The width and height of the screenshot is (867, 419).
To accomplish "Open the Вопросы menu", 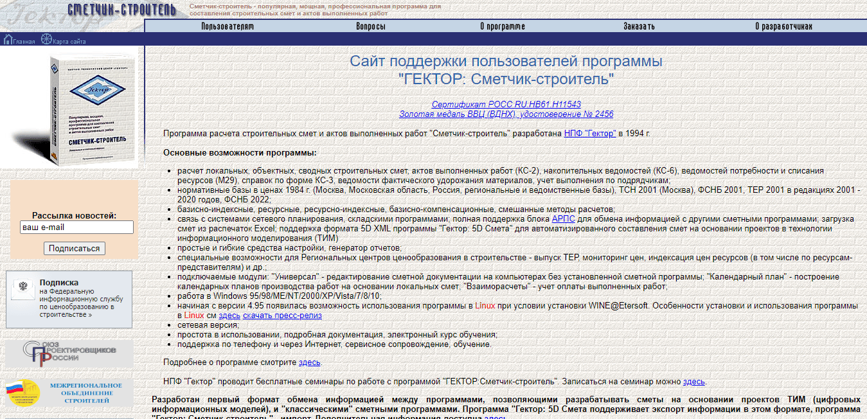I will (371, 26).
